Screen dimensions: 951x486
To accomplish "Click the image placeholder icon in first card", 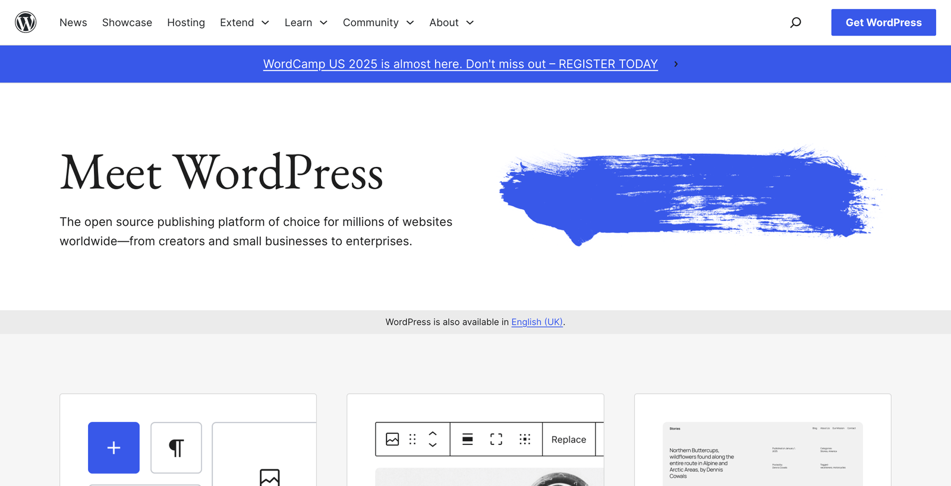I will [270, 477].
